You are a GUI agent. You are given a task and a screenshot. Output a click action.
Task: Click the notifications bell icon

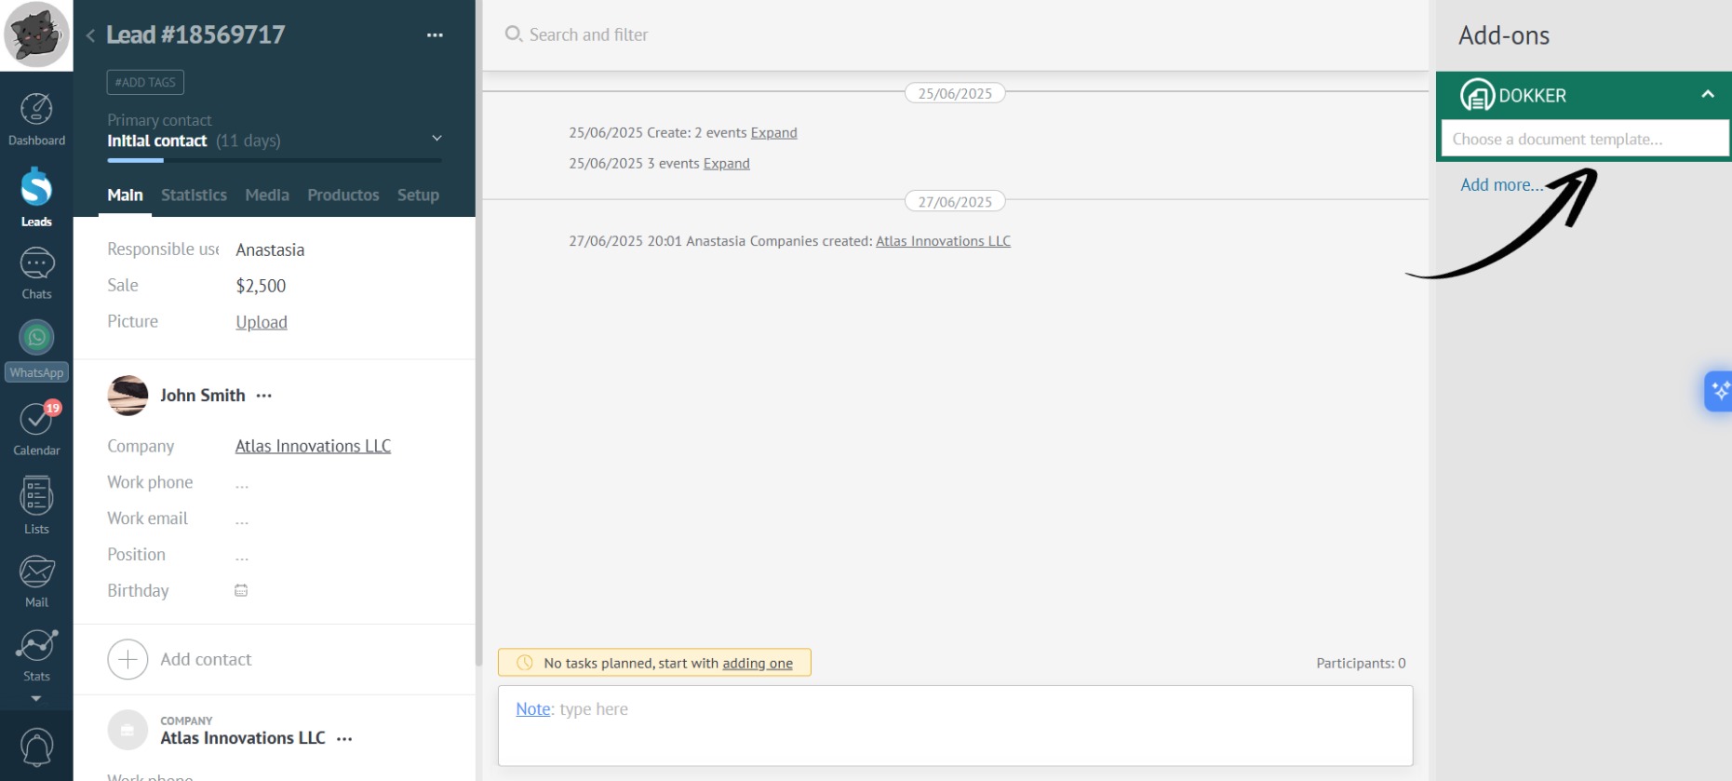pyautogui.click(x=36, y=747)
